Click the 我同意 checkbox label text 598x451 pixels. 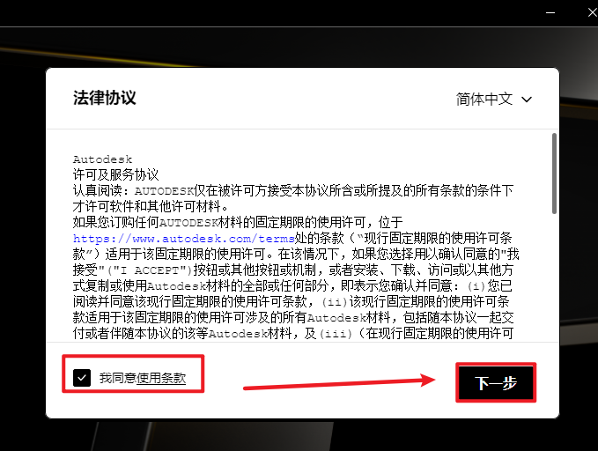117,378
